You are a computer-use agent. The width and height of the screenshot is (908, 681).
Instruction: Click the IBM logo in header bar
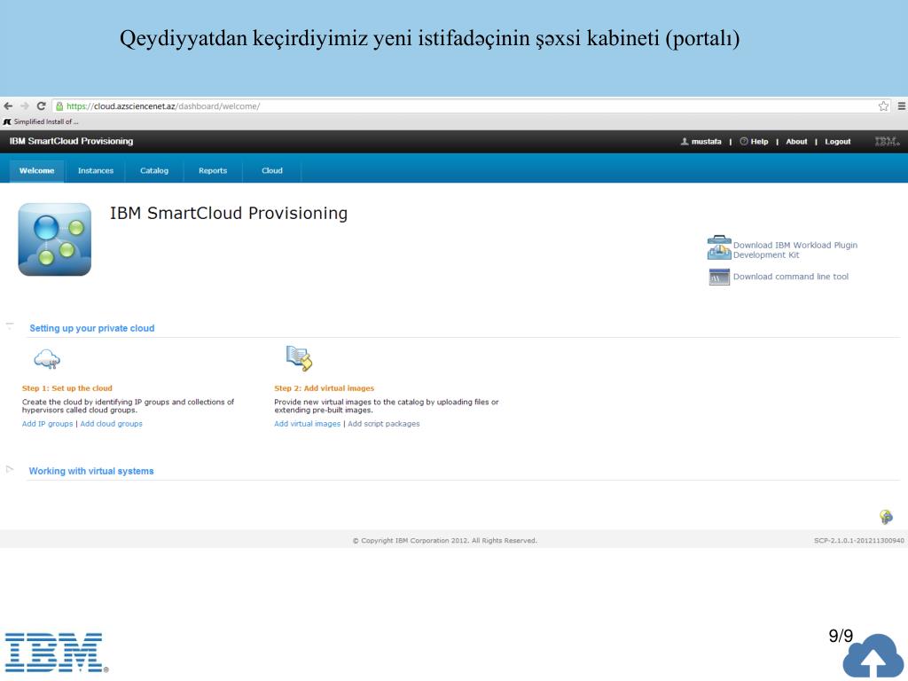(887, 141)
